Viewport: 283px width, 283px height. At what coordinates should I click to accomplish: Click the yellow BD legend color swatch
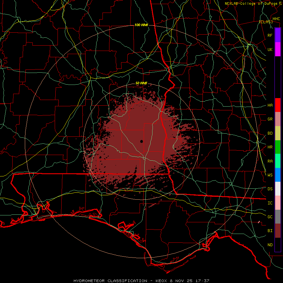coord(278,133)
